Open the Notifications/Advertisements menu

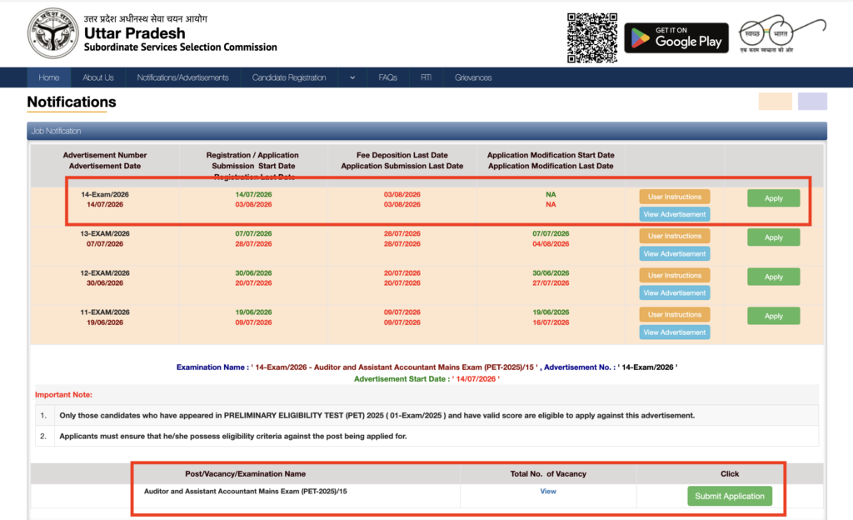[182, 77]
